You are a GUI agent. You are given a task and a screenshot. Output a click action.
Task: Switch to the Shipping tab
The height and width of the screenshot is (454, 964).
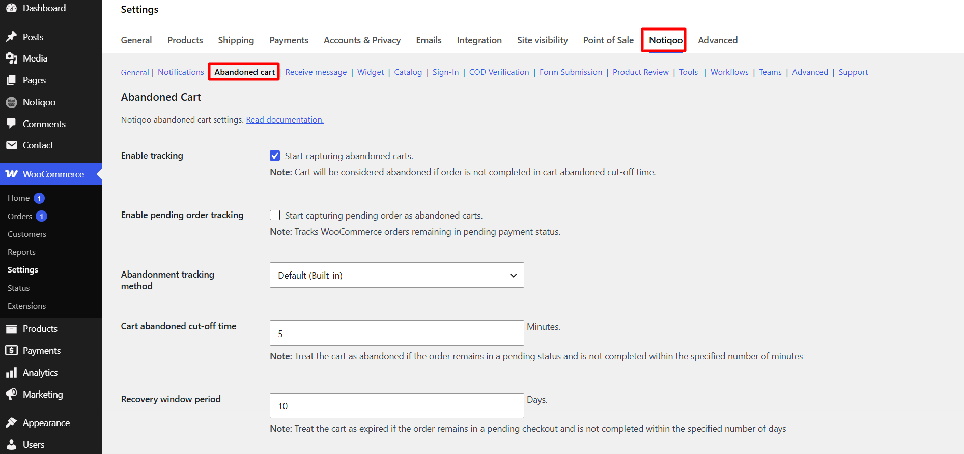tap(236, 40)
